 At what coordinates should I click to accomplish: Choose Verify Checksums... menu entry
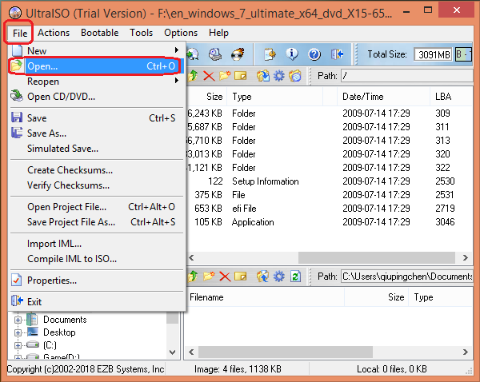pos(97,185)
